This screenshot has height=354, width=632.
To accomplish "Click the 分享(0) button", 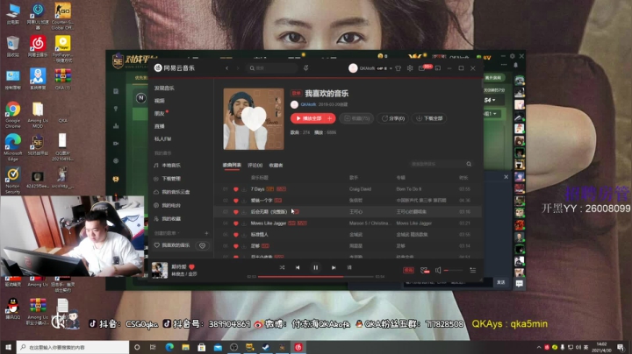I will coord(393,118).
